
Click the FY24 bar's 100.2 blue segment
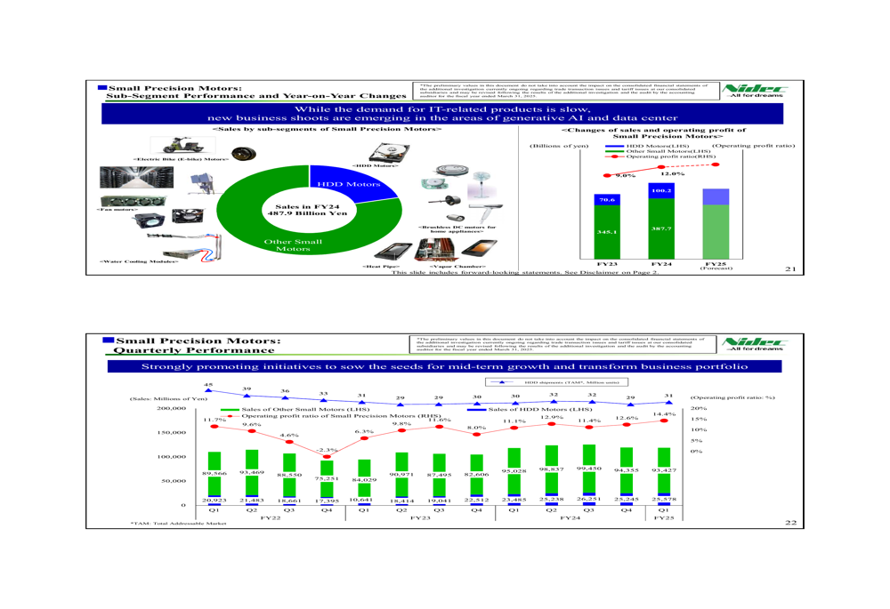(661, 190)
